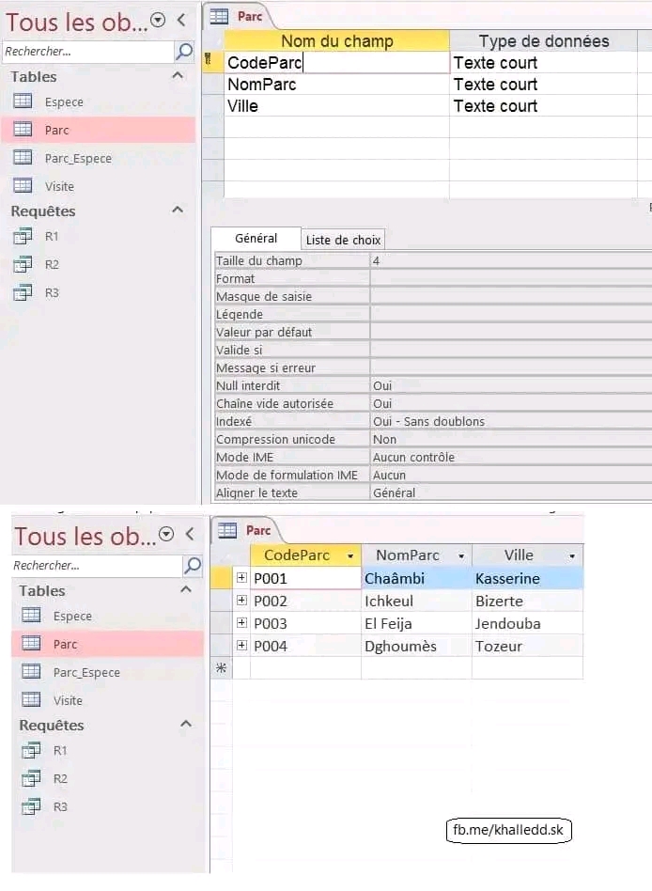Open the Ville column header dropdown arrow
Screen dimensions: 652x891
click(571, 555)
